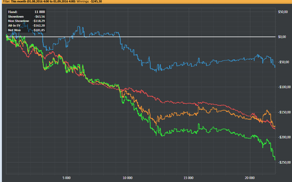Click the All-In EV value '-$162,20'
292x182 pixels.
point(39,25)
